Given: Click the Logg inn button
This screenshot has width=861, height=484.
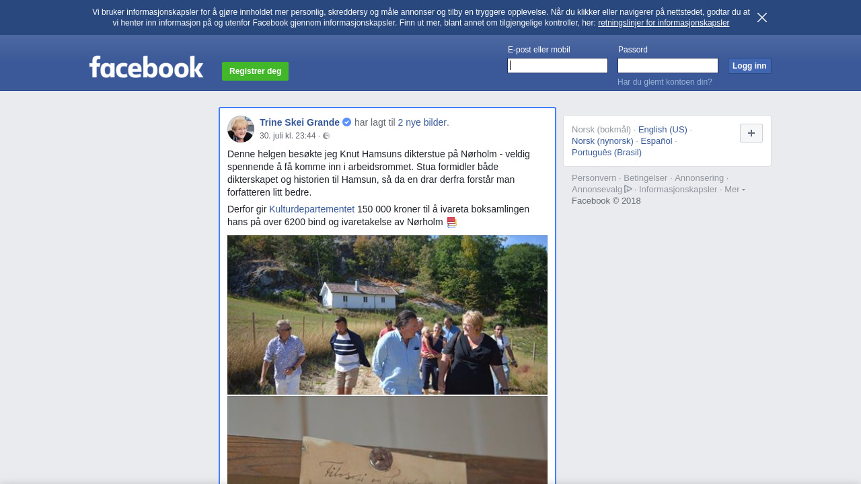Looking at the screenshot, I should click(749, 66).
